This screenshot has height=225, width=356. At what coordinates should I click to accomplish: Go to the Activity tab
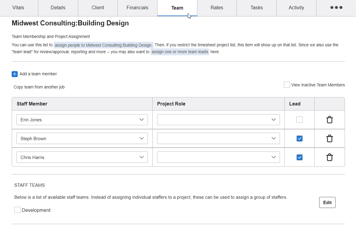(x=296, y=8)
